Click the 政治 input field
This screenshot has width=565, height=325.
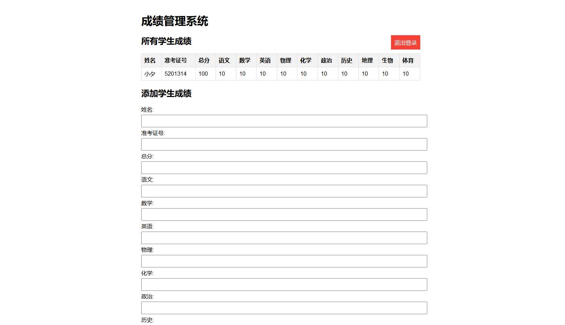[x=284, y=308]
